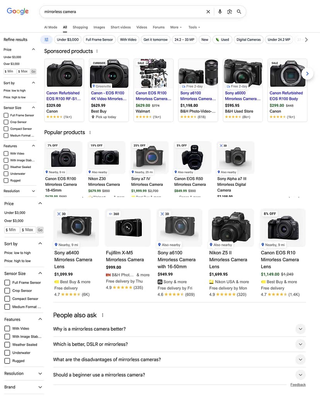Click the Google logo
The width and height of the screenshot is (320, 396).
click(x=17, y=11)
